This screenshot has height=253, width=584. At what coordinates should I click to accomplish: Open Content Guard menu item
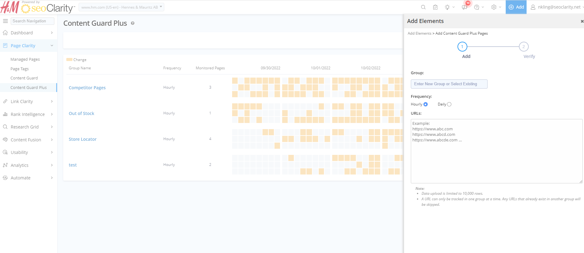point(24,78)
